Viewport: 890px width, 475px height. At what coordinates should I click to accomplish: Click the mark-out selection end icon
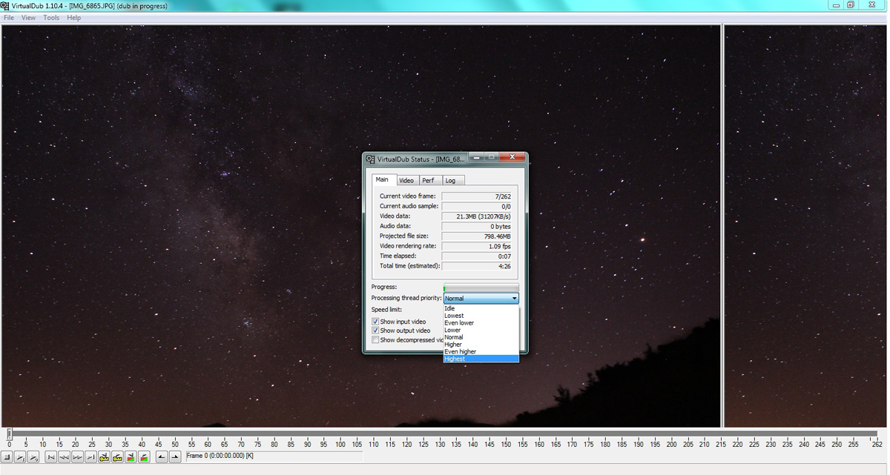tap(175, 457)
